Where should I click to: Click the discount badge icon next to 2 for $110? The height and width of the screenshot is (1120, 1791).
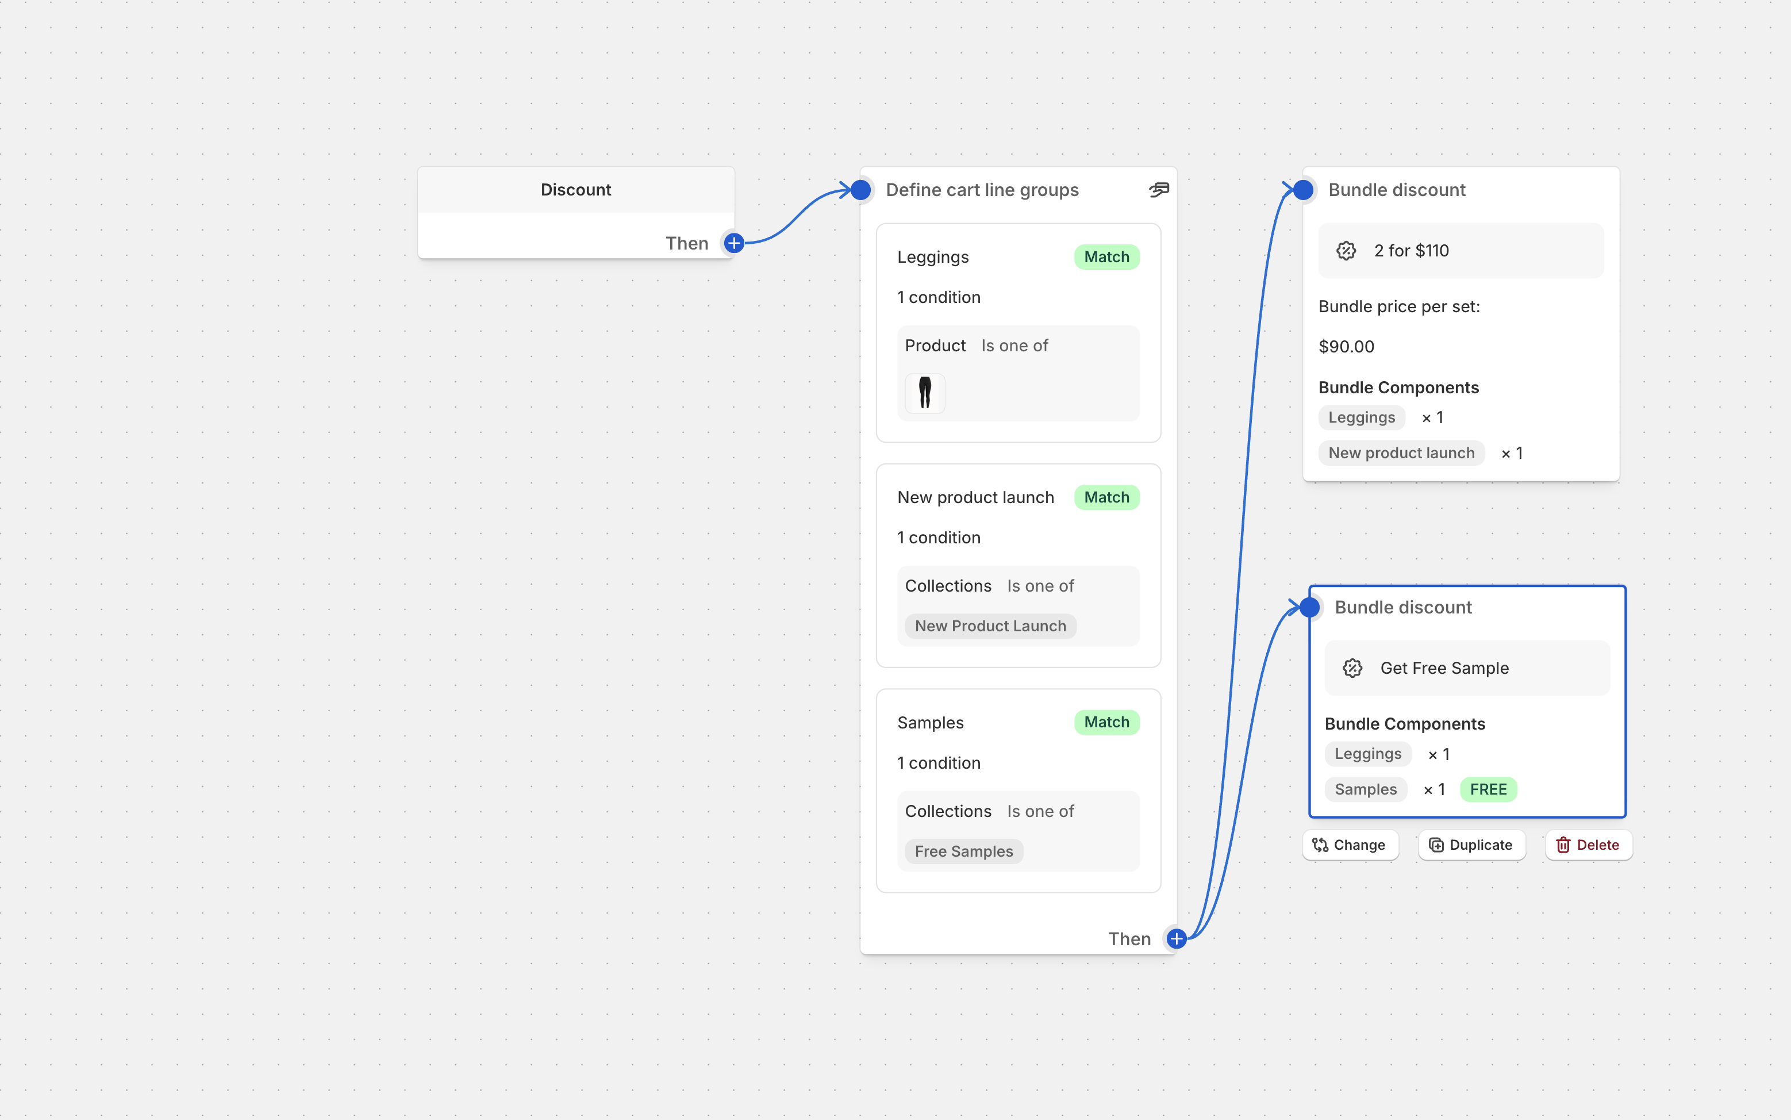[1346, 251]
